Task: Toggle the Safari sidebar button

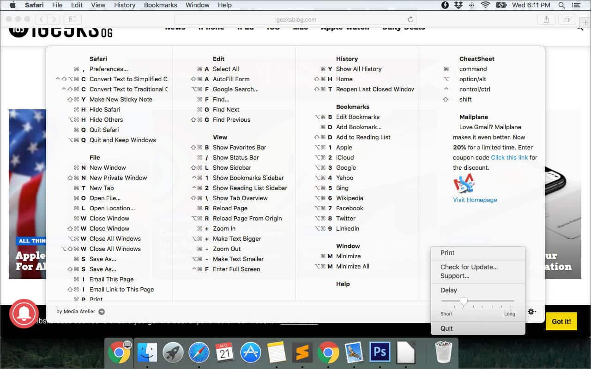Action: click(x=72, y=19)
